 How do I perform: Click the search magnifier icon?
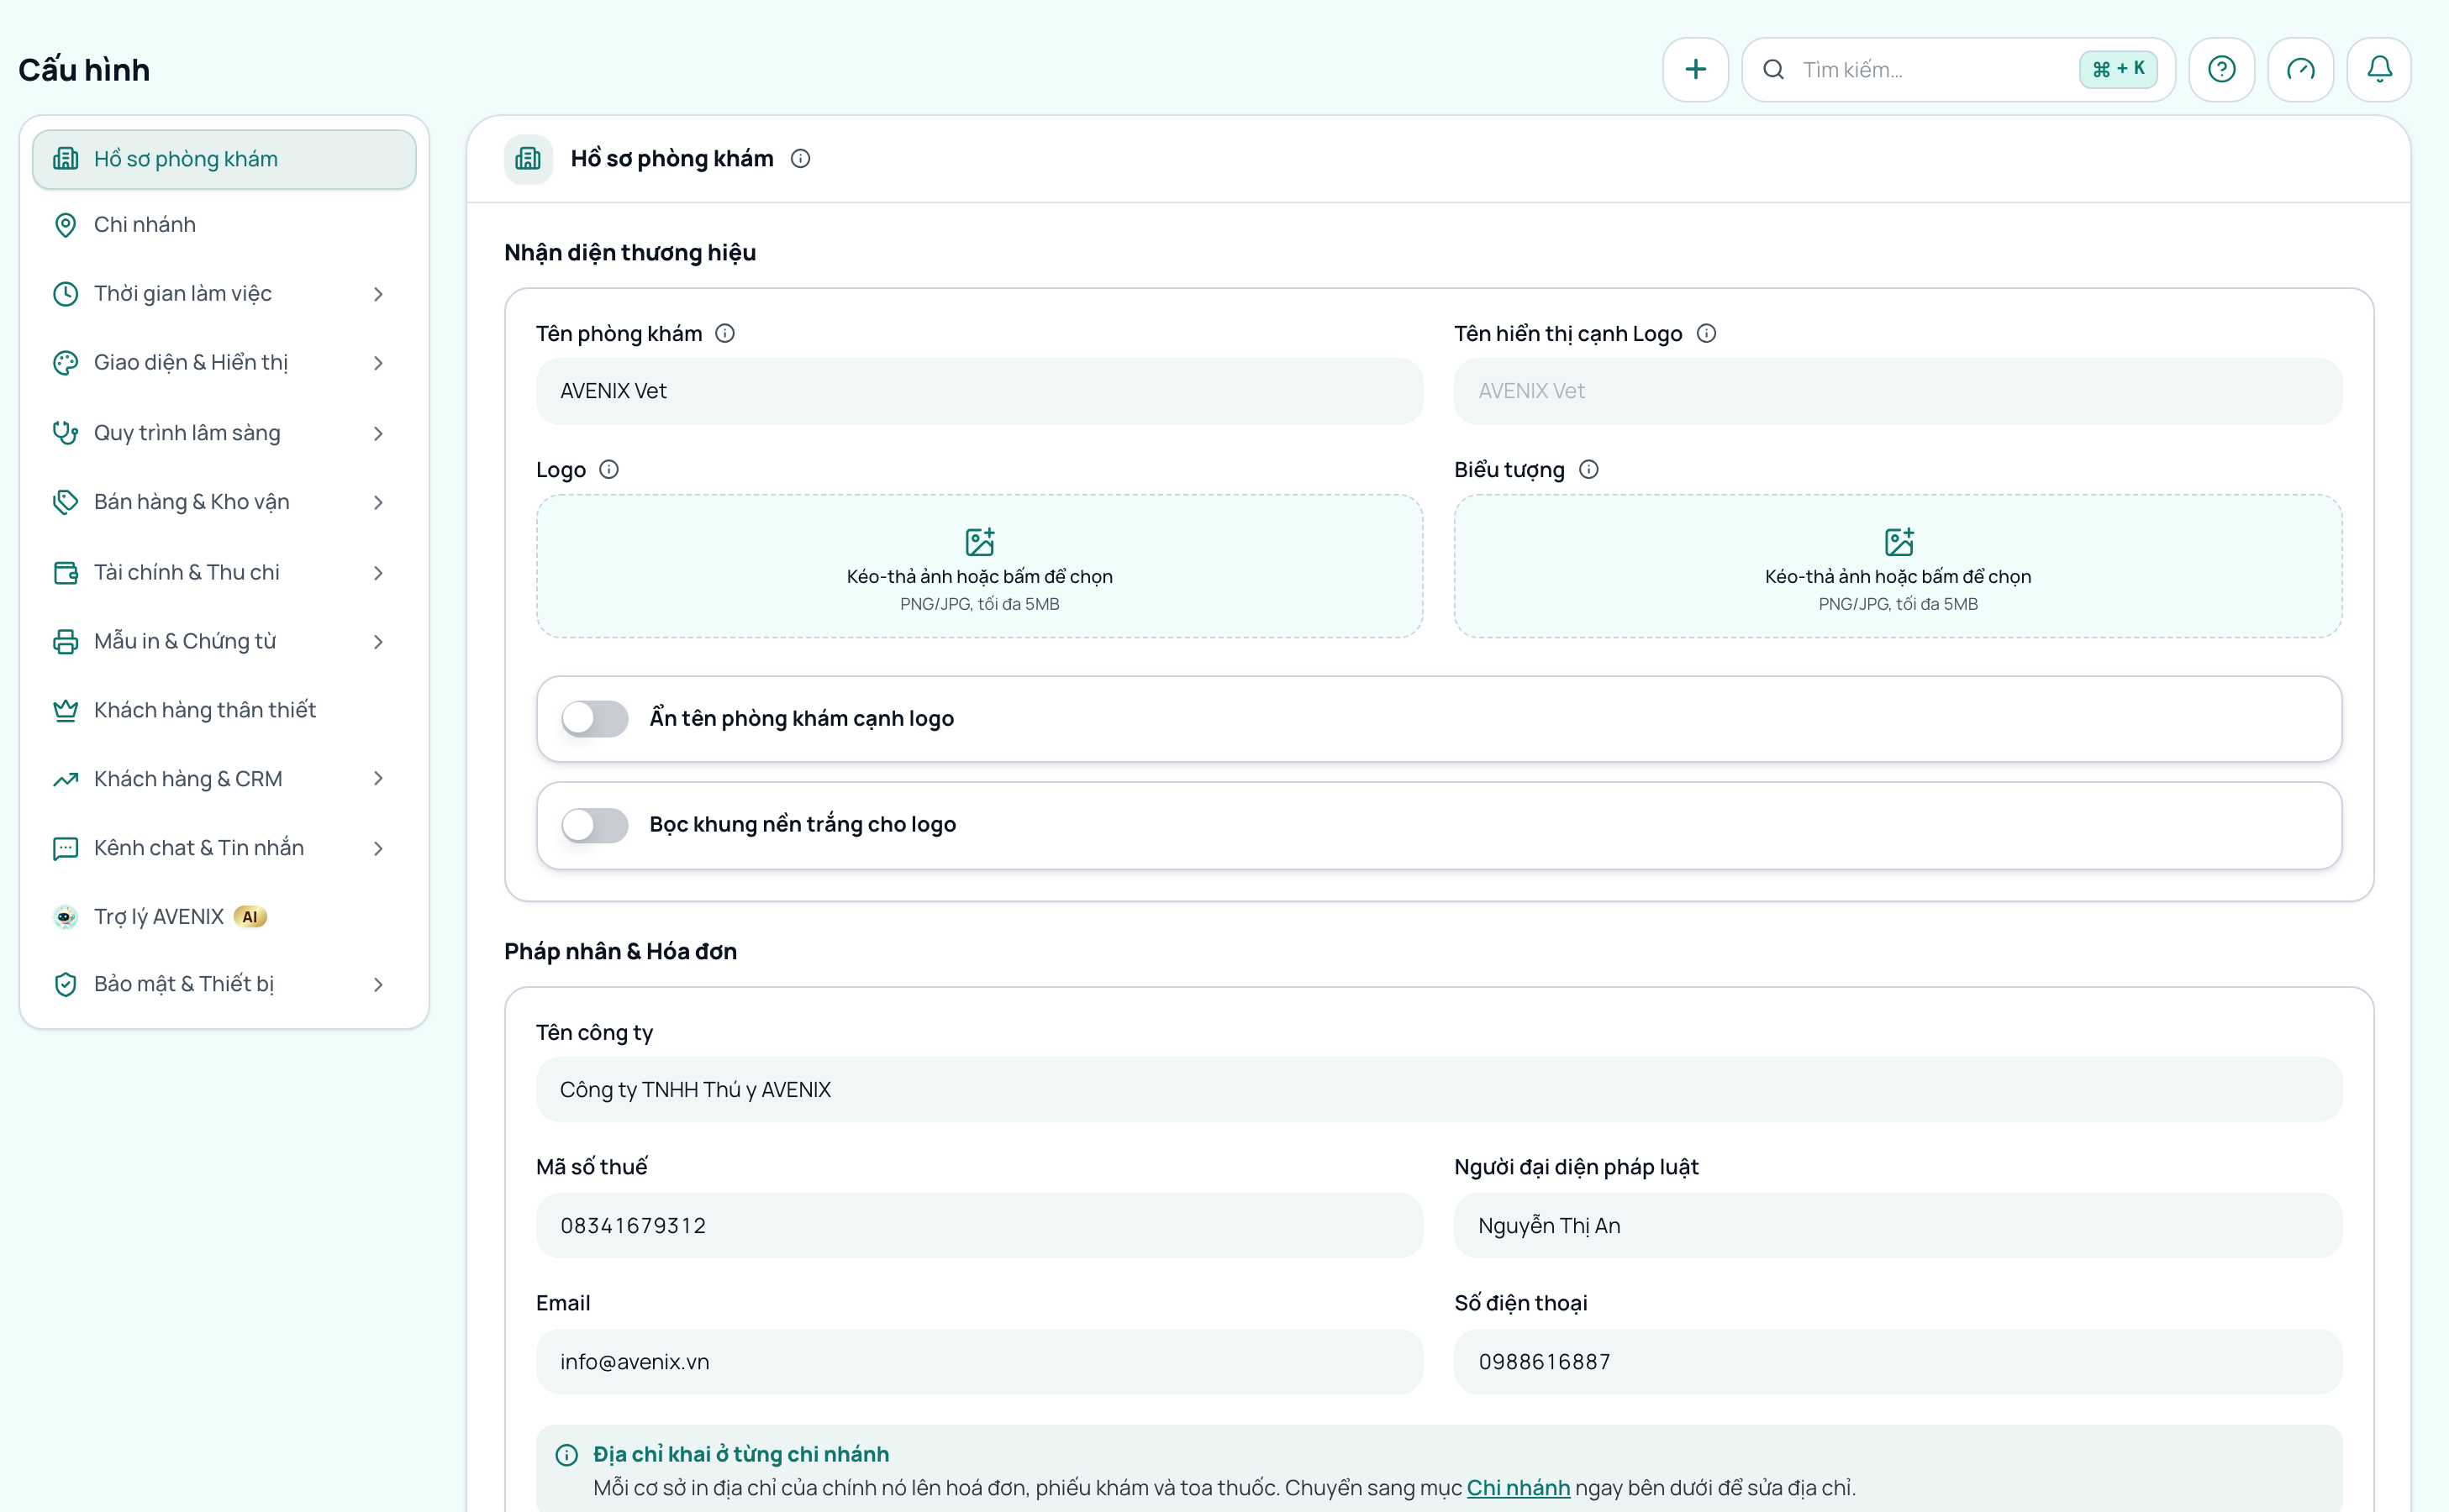pyautogui.click(x=1774, y=70)
